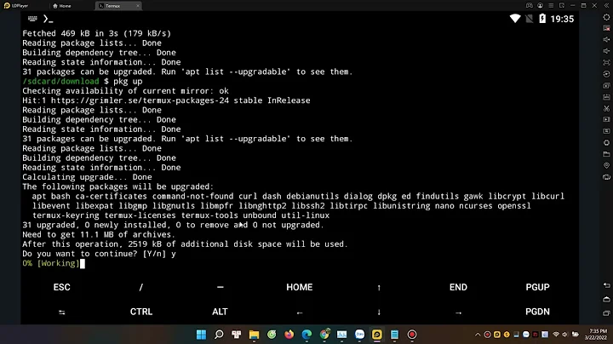Open Zalo from the taskbar
613x344 pixels.
[x=359, y=335]
